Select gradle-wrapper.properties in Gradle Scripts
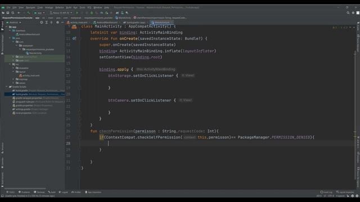Screen dimensions: 360x202 coord(35,98)
